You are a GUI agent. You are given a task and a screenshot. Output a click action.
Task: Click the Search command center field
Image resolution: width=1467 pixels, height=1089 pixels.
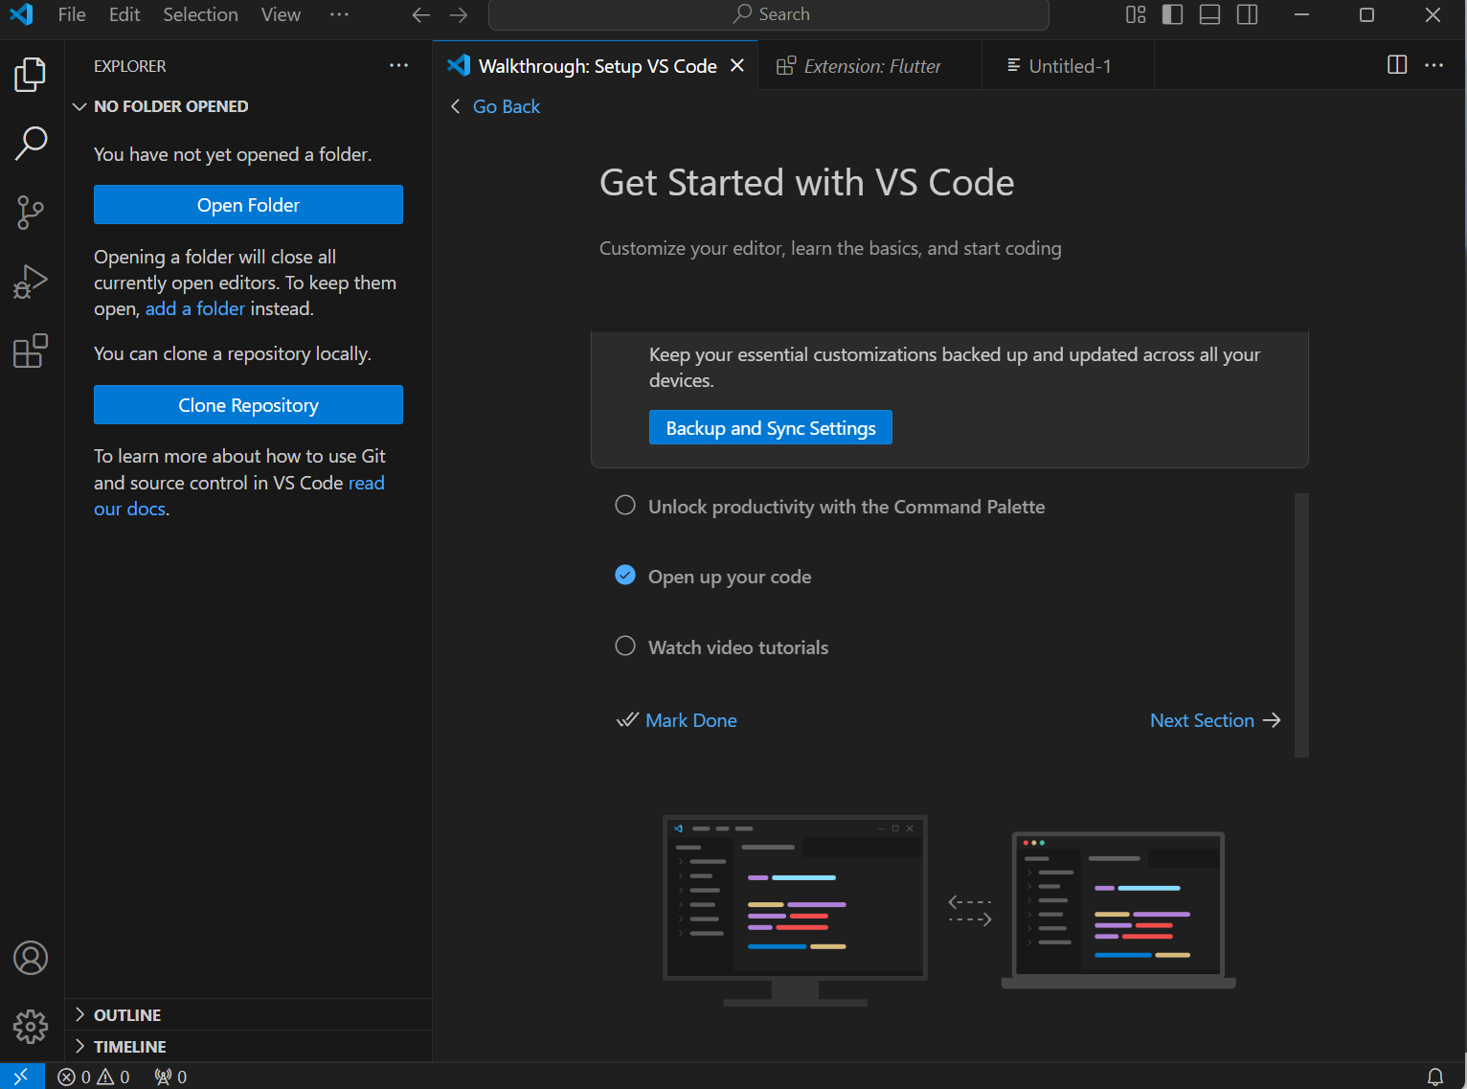coord(769,14)
